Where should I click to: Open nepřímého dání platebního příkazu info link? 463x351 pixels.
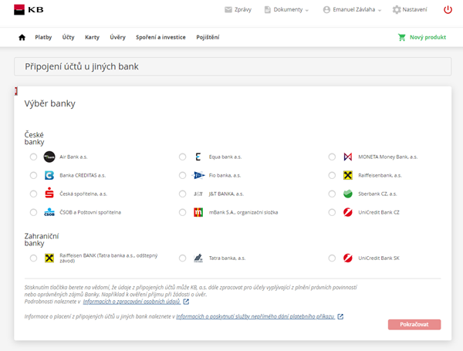pyautogui.click(x=255, y=316)
